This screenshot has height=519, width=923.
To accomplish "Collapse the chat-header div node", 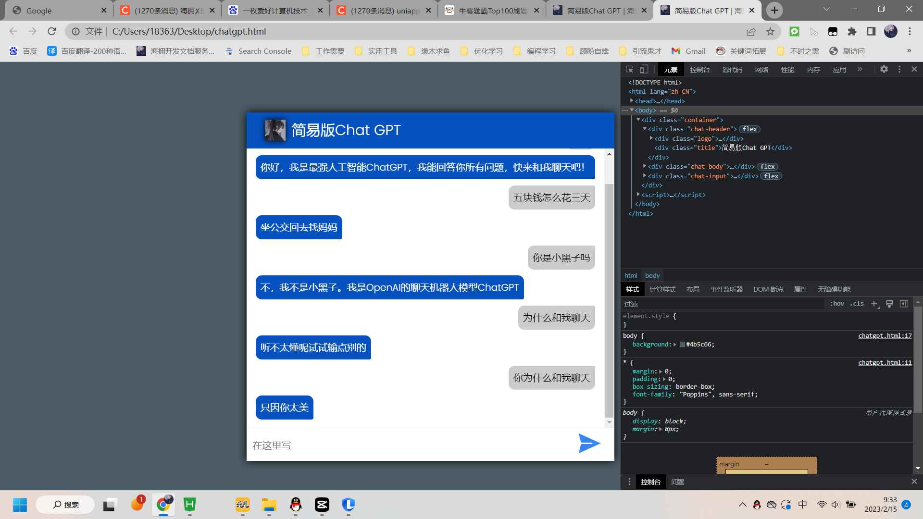I will [x=645, y=129].
